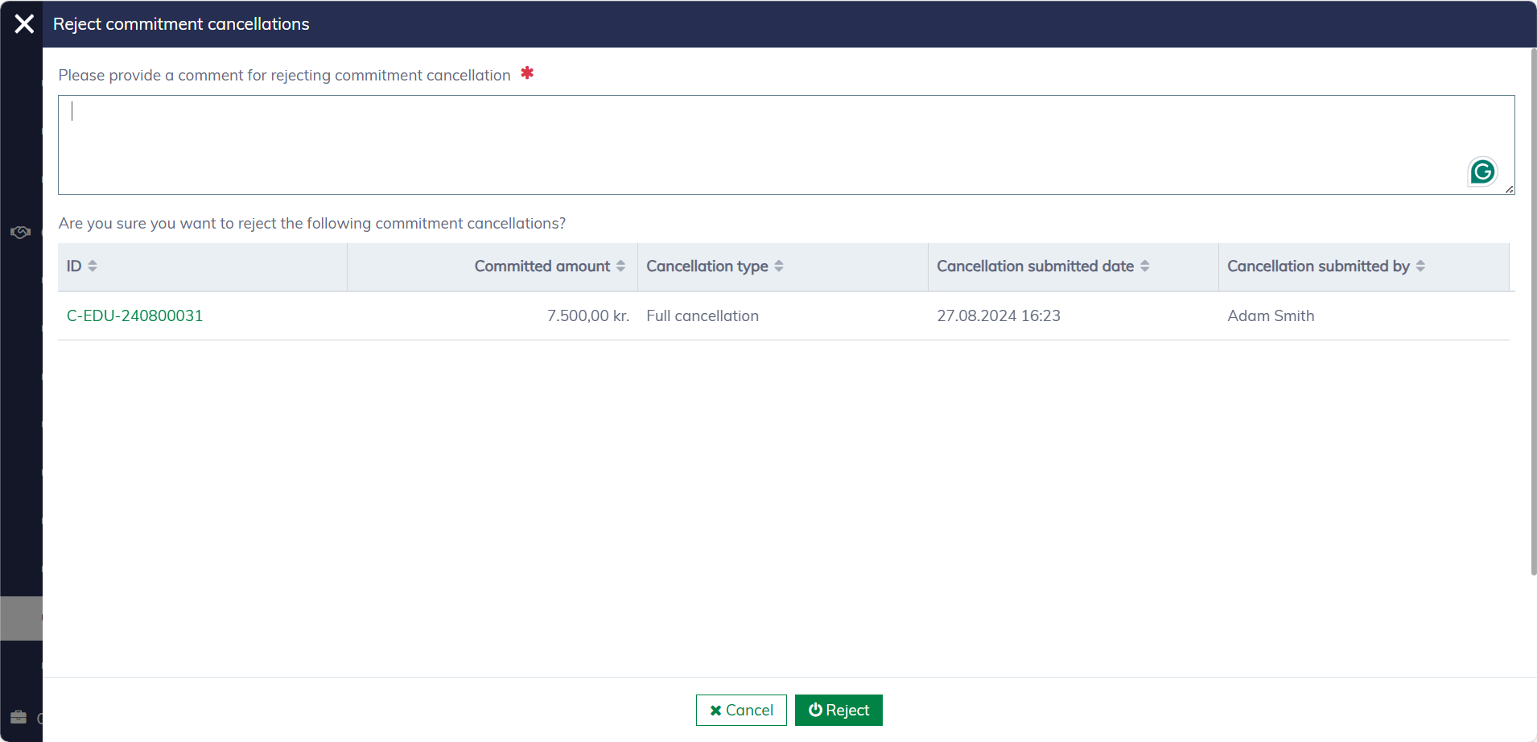This screenshot has height=742, width=1537.
Task: Click sort arrows for Cancellation submitted by
Action: click(x=1420, y=266)
